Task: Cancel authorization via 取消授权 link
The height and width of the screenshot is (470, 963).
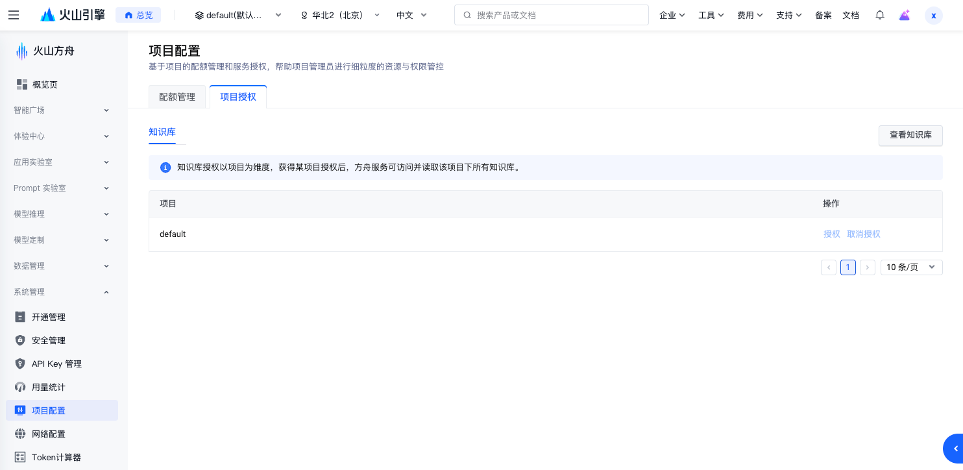Action: coord(864,234)
